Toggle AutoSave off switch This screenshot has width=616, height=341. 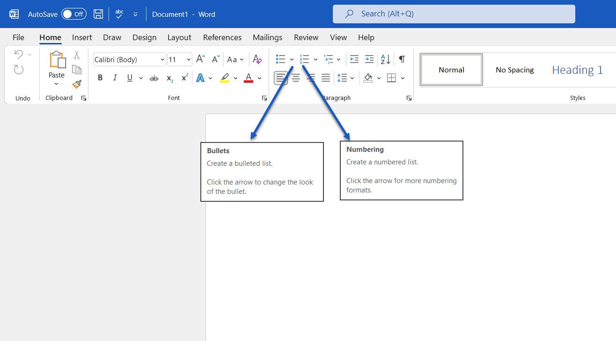click(x=73, y=14)
